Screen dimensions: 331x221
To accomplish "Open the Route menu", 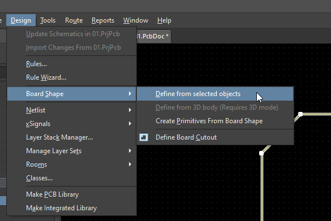I will (x=74, y=20).
